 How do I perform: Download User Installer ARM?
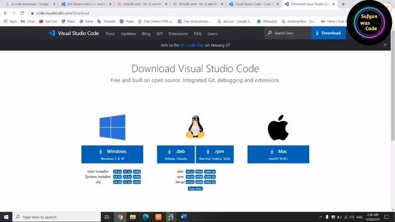point(137,171)
